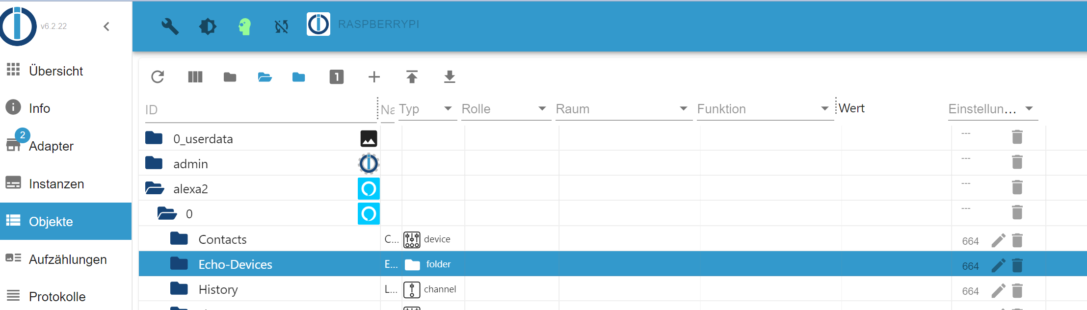
Task: Click the add new object plus
Action: (374, 77)
